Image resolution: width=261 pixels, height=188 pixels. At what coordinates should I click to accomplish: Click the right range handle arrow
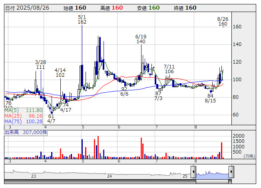pos(231,172)
